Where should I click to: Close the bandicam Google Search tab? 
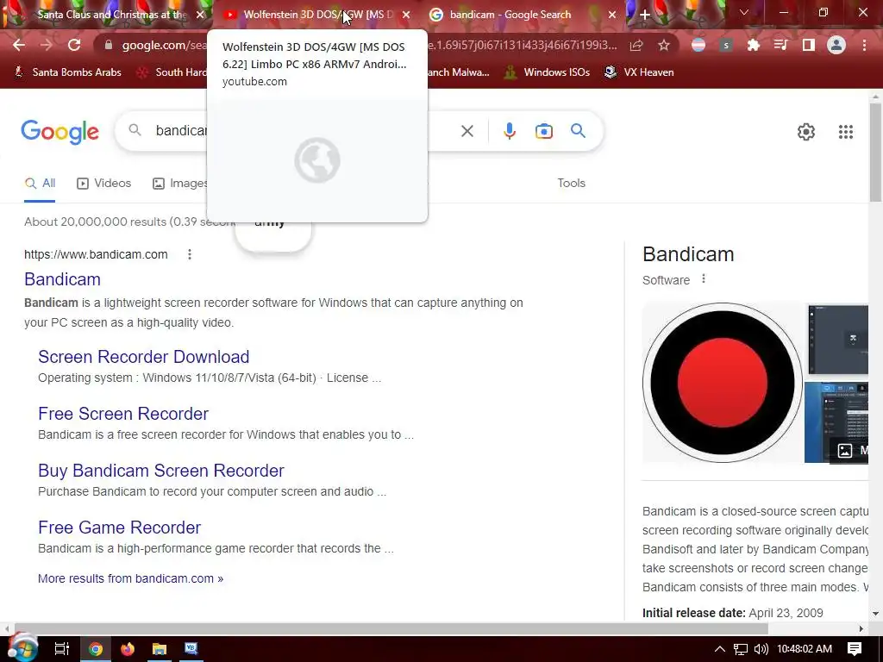click(612, 15)
